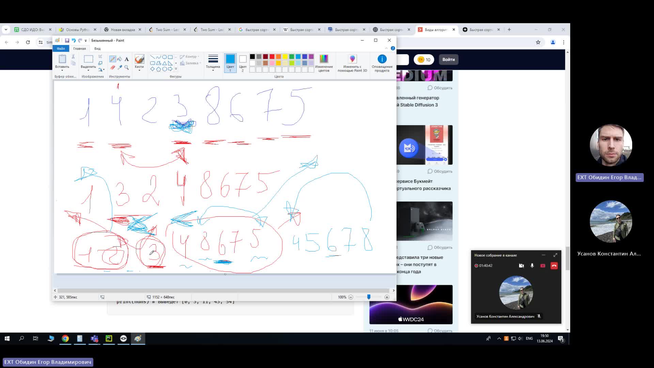Switch to the Новая вкладка Chrome tab
Screen dimensions: 654x368
click(x=122, y=30)
